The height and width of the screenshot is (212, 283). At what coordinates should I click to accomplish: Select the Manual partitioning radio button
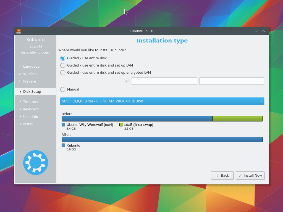[x=63, y=89]
